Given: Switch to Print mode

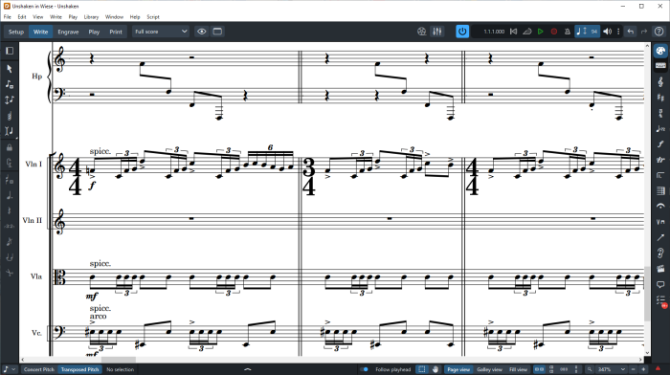Looking at the screenshot, I should point(116,32).
